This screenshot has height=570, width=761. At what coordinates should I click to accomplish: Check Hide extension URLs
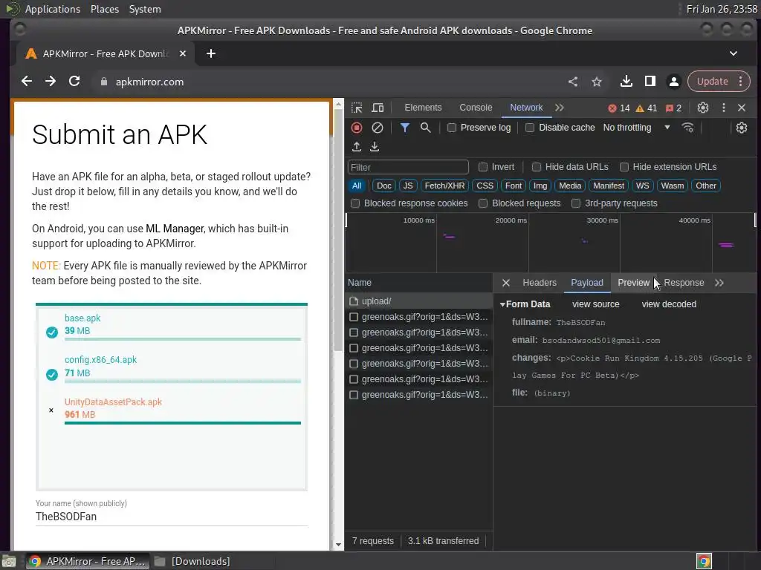point(624,167)
